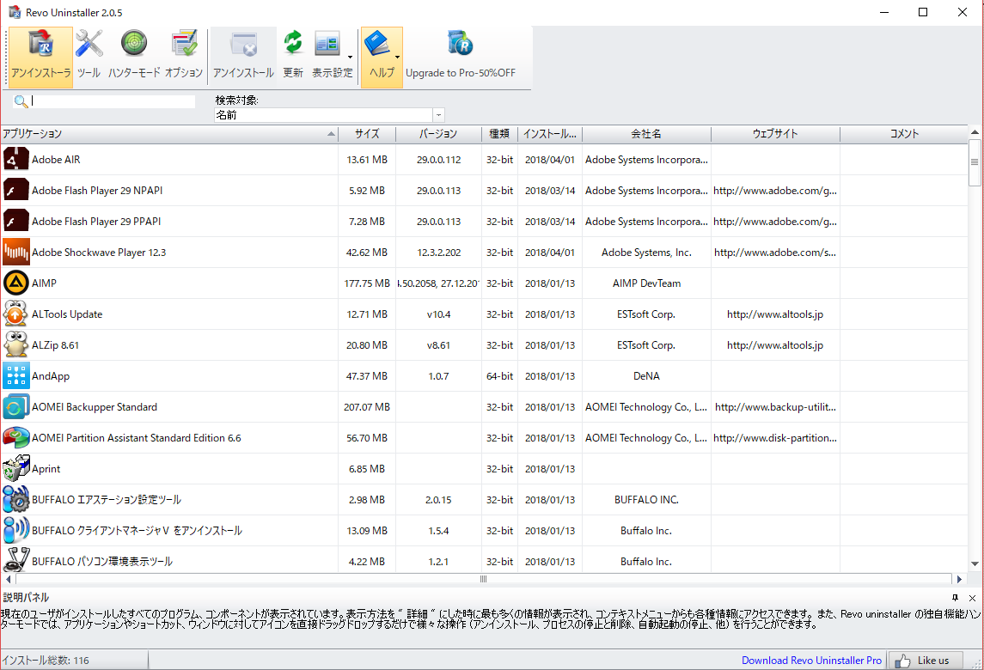Click Adobe Shockwave install date 2018/04/01
984x670 pixels.
click(x=550, y=253)
